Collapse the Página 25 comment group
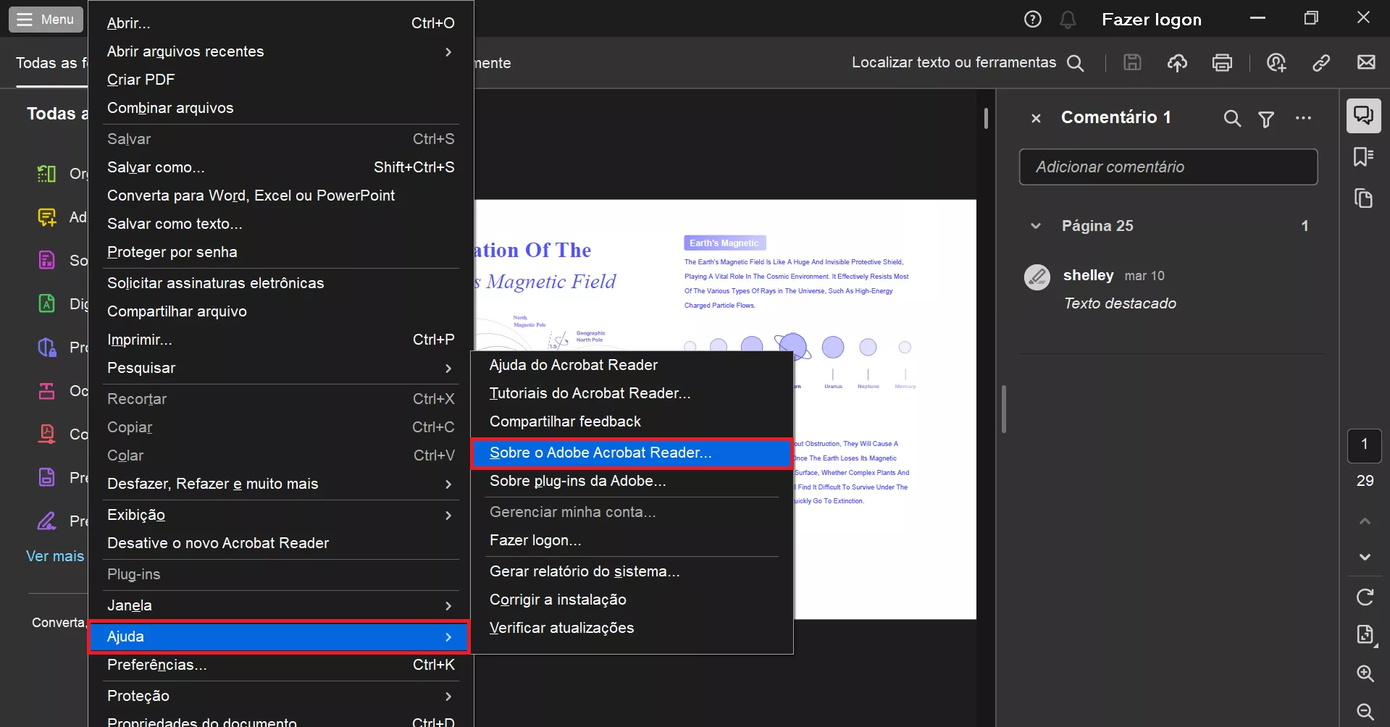The image size is (1390, 727). 1036,226
